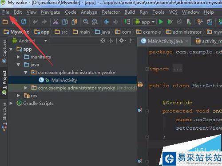Collapse the app module node

click(x=11, y=49)
